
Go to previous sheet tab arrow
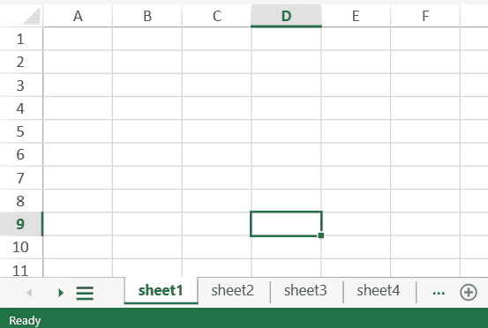(29, 293)
